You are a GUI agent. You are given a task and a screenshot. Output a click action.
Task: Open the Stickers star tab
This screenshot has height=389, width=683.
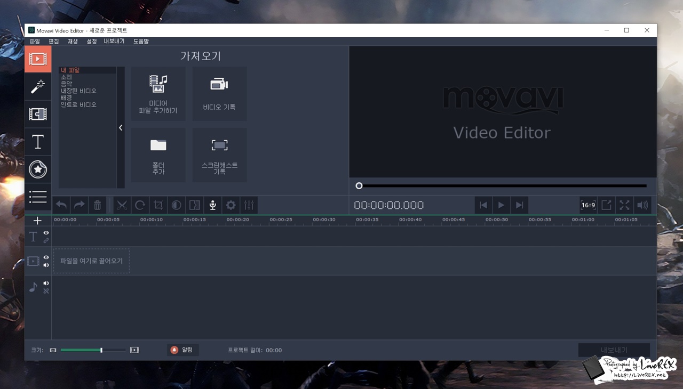(38, 169)
